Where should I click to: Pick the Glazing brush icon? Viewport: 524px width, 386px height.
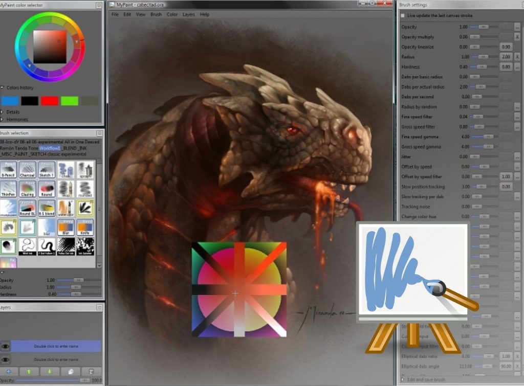pyautogui.click(x=27, y=189)
